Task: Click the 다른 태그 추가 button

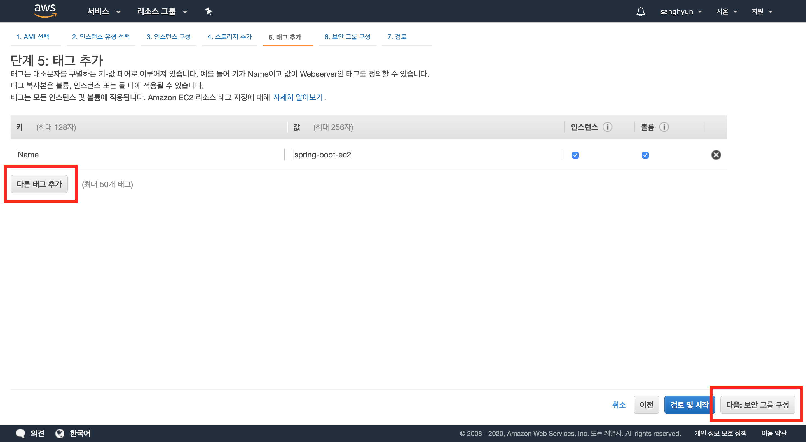Action: click(39, 184)
